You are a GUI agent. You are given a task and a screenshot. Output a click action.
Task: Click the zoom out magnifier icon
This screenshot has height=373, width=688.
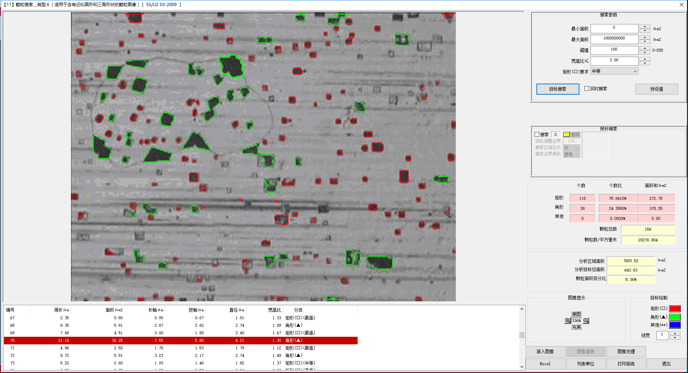(x=586, y=321)
